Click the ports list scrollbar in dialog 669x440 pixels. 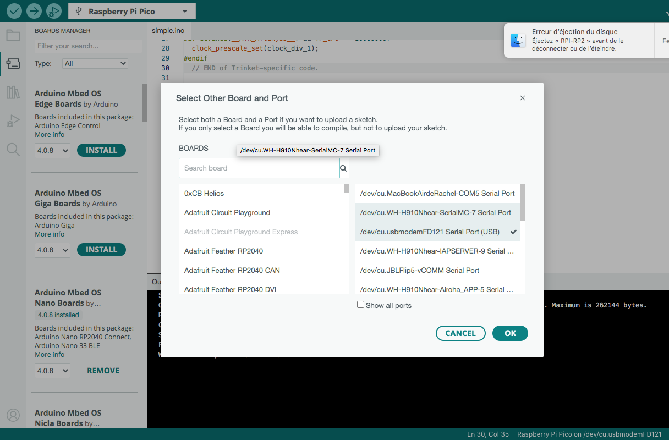click(x=523, y=202)
